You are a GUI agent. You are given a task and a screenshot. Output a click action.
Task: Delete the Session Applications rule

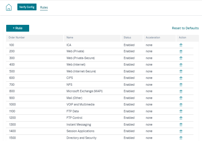181,131
